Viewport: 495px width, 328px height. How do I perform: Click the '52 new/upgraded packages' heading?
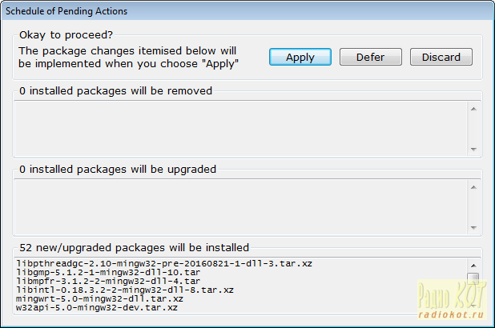(x=134, y=247)
